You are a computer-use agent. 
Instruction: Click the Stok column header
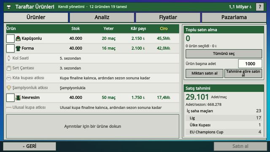coord(76,29)
